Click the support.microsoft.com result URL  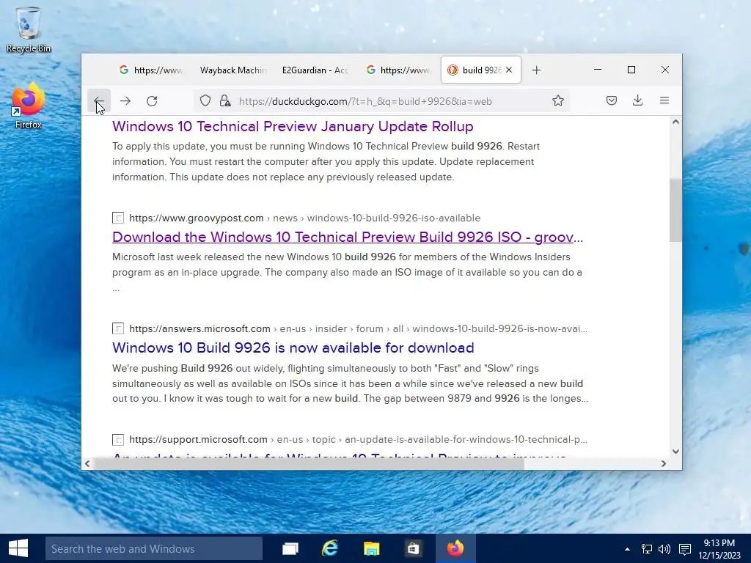click(x=358, y=439)
